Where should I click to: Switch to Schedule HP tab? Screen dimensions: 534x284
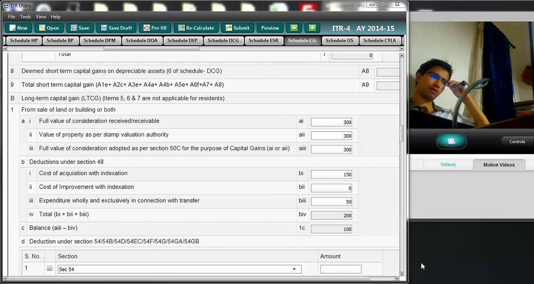pos(24,41)
